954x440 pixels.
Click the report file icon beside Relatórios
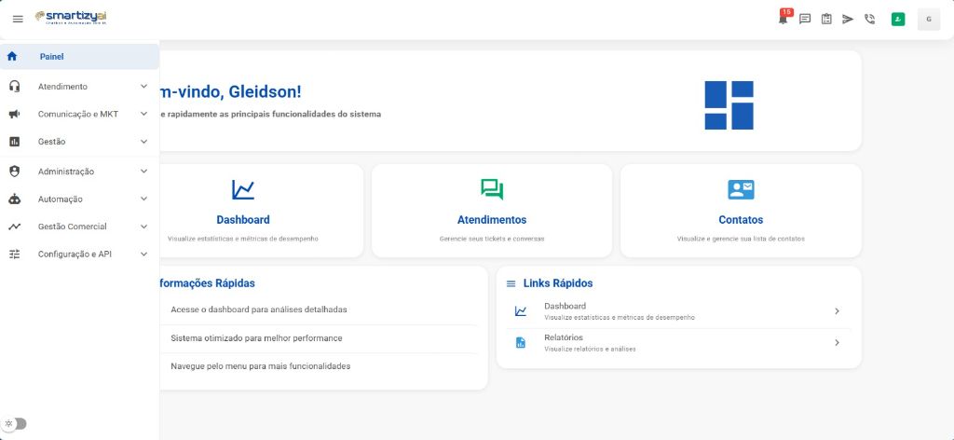click(521, 343)
